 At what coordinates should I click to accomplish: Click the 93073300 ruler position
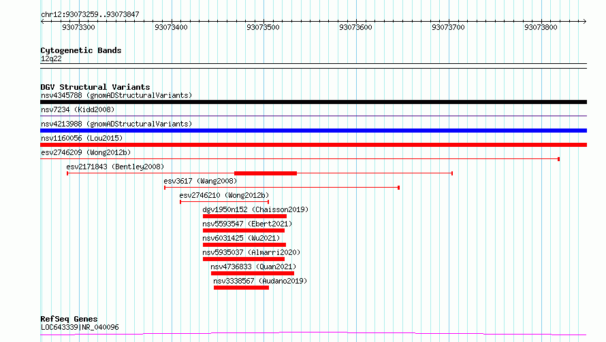tap(78, 27)
